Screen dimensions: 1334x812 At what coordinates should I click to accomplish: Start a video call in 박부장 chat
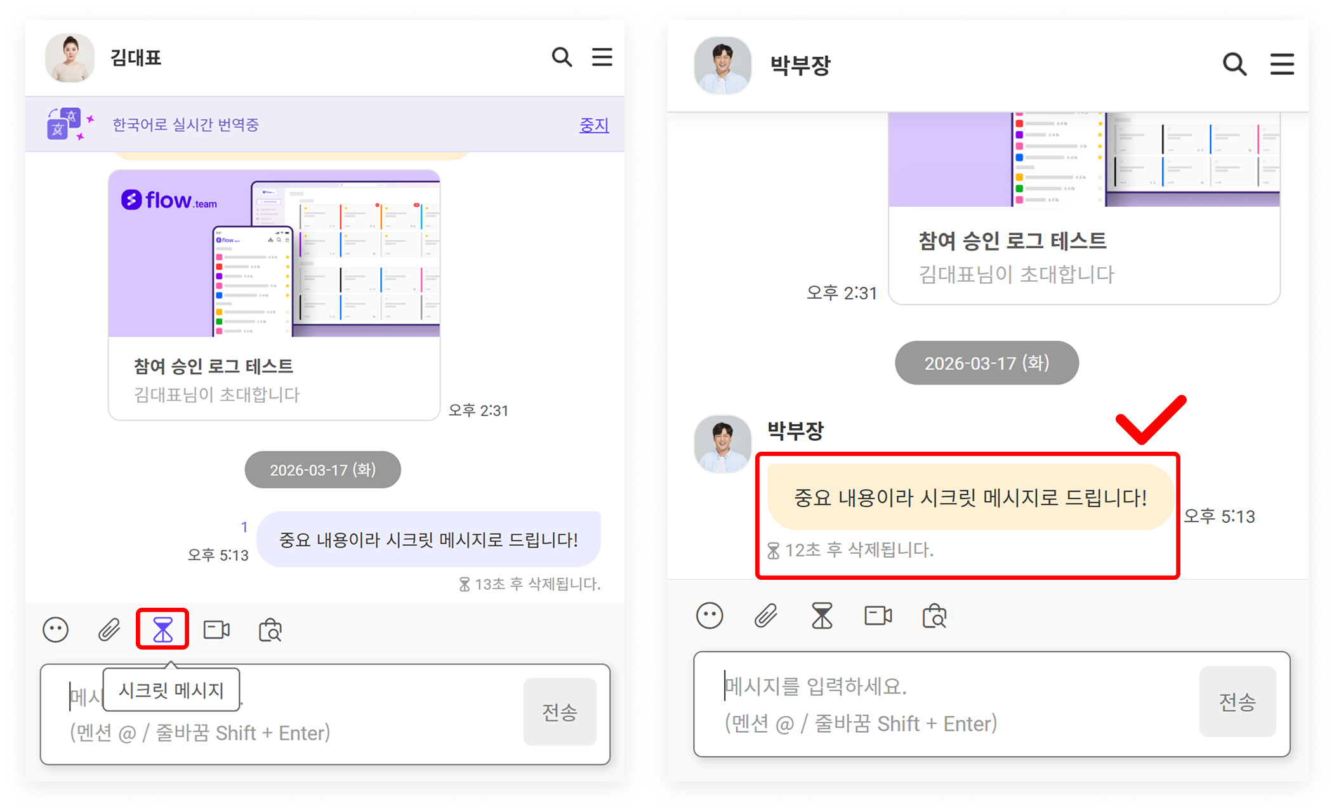point(878,615)
